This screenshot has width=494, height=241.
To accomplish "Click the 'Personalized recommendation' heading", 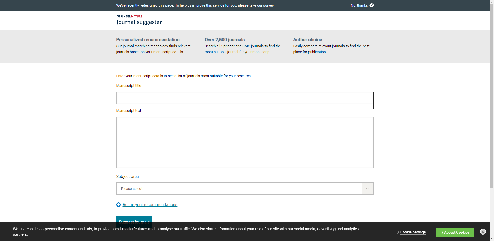I will 148,40.
